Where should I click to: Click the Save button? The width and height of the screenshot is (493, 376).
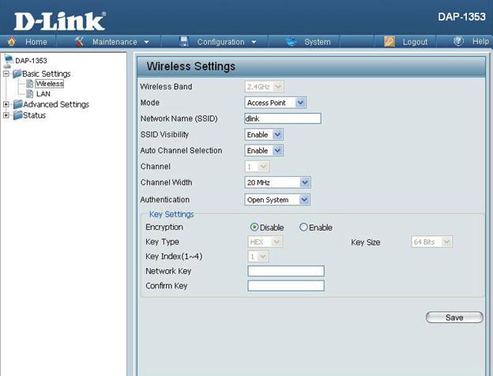point(454,318)
